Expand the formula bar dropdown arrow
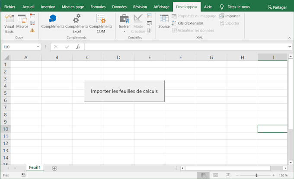 (290, 47)
